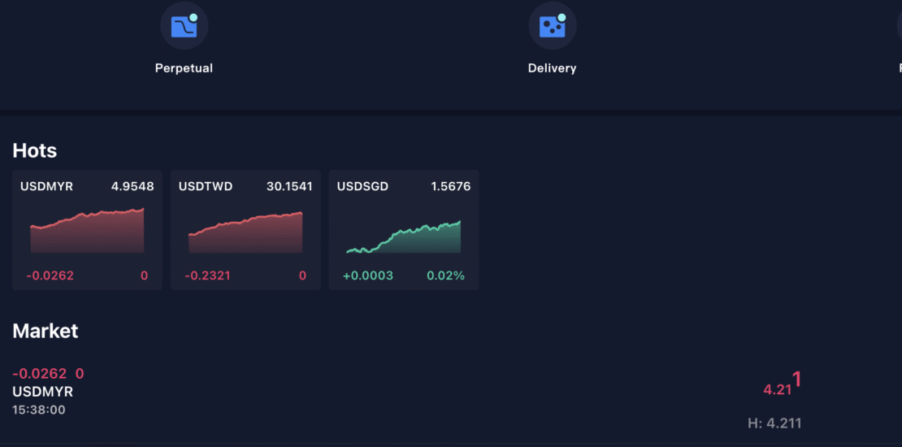Open the USDSGD green mini chart
Viewport: 902px width, 447px height.
(404, 237)
